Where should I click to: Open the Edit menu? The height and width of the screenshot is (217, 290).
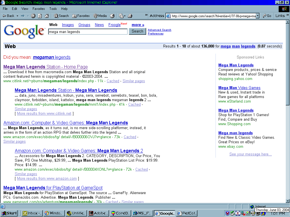click(14, 9)
